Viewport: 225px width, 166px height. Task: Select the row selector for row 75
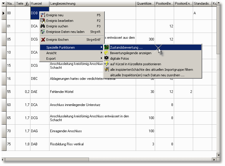[x=3, y=144]
